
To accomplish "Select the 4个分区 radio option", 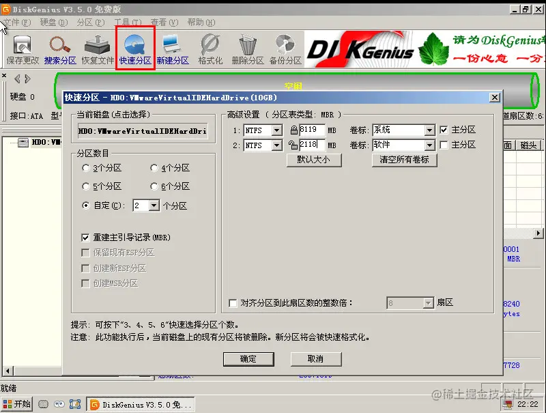I will (x=154, y=168).
